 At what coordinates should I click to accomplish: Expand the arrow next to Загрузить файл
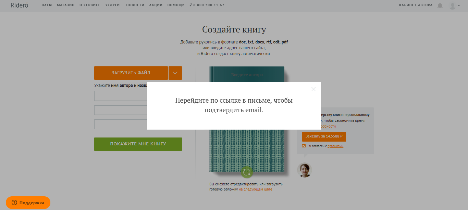pyautogui.click(x=175, y=73)
